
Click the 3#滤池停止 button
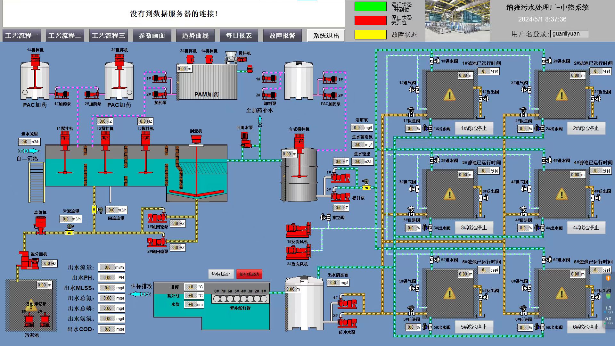pyautogui.click(x=474, y=227)
